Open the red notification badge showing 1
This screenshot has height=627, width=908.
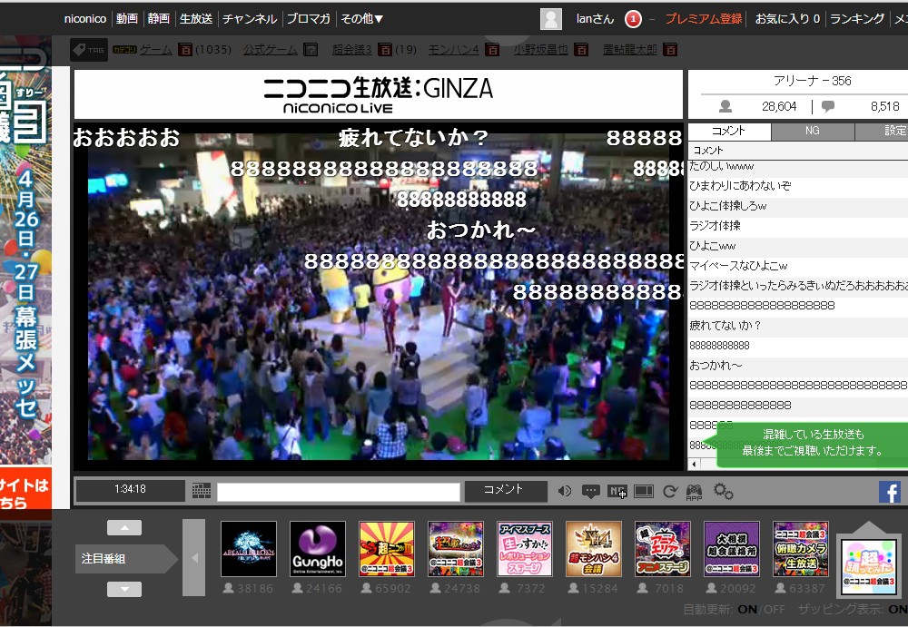[633, 19]
